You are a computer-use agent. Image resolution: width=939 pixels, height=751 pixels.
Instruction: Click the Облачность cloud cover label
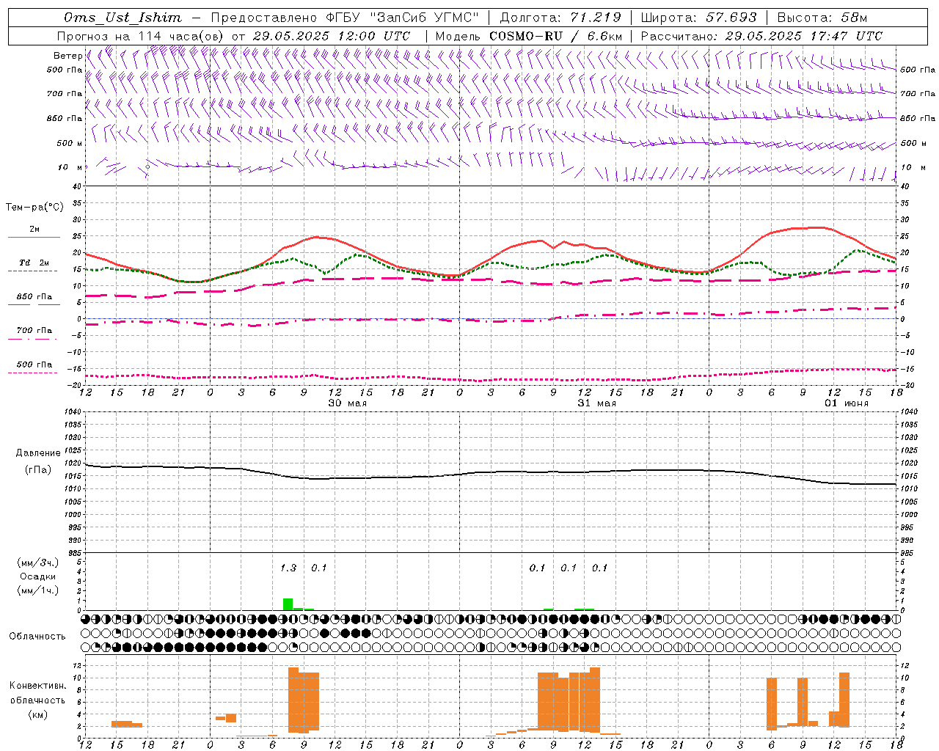pyautogui.click(x=37, y=636)
